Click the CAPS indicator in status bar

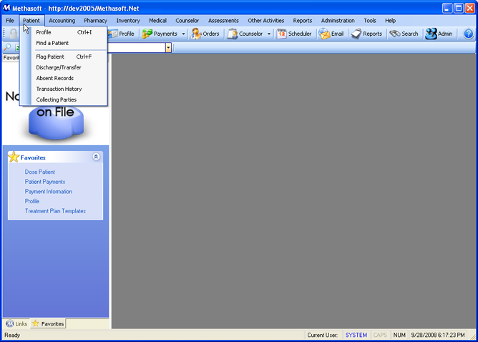[380, 335]
